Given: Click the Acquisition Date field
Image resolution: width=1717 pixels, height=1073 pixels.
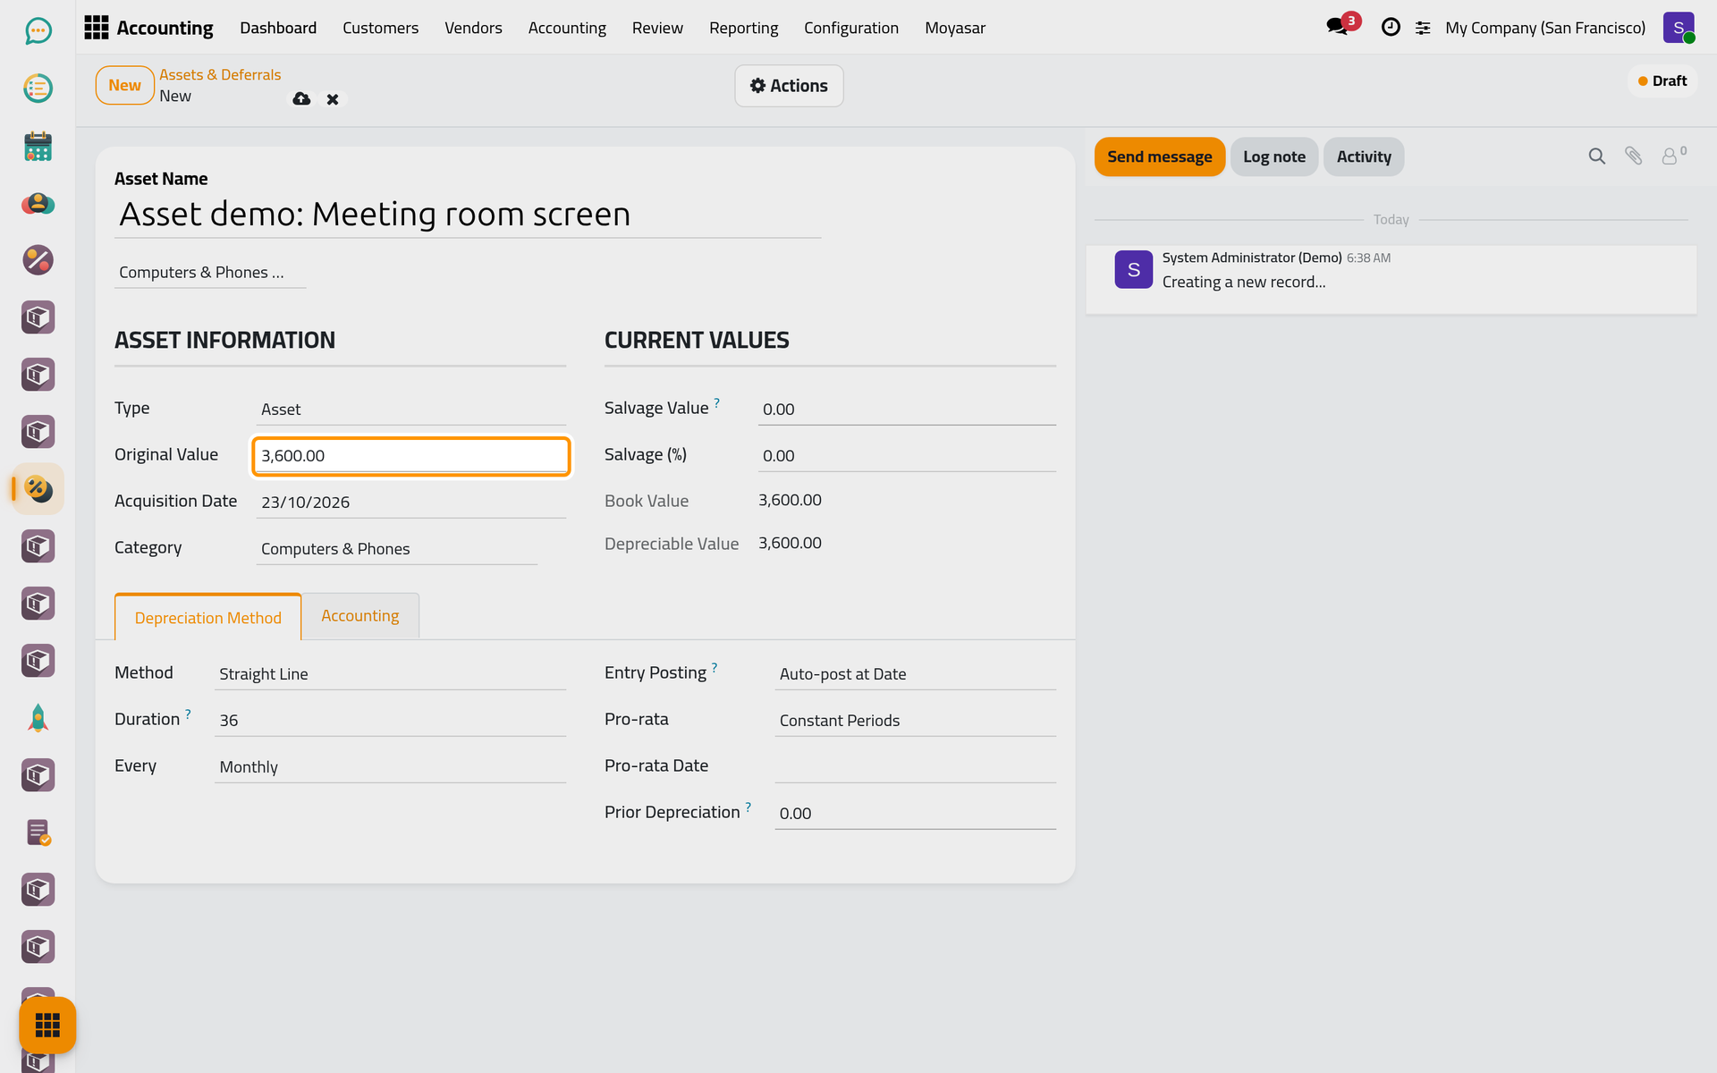Looking at the screenshot, I should tap(411, 503).
